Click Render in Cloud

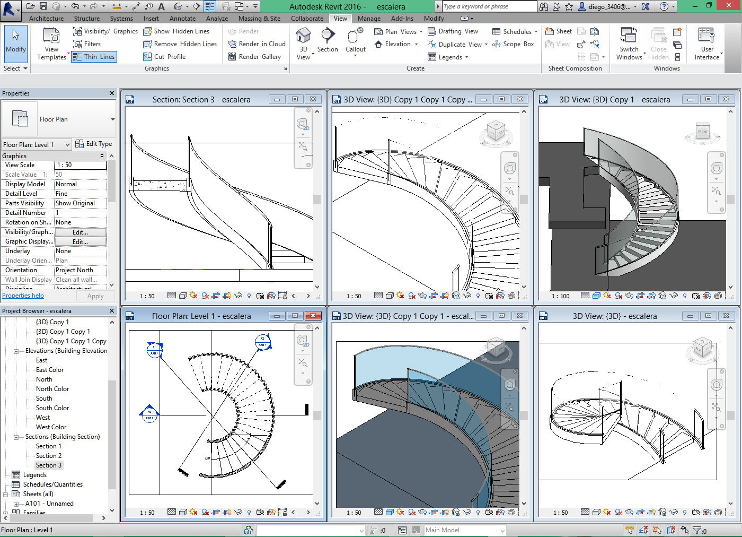tap(256, 44)
